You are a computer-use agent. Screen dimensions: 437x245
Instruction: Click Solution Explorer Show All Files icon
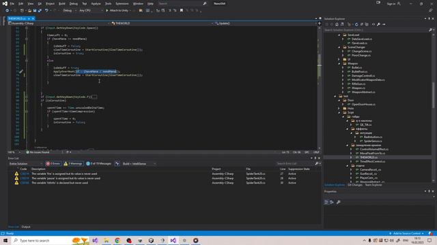tap(367, 24)
